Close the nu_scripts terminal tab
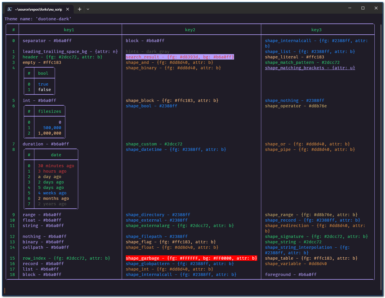This screenshot has width=385, height=298. coord(68,9)
